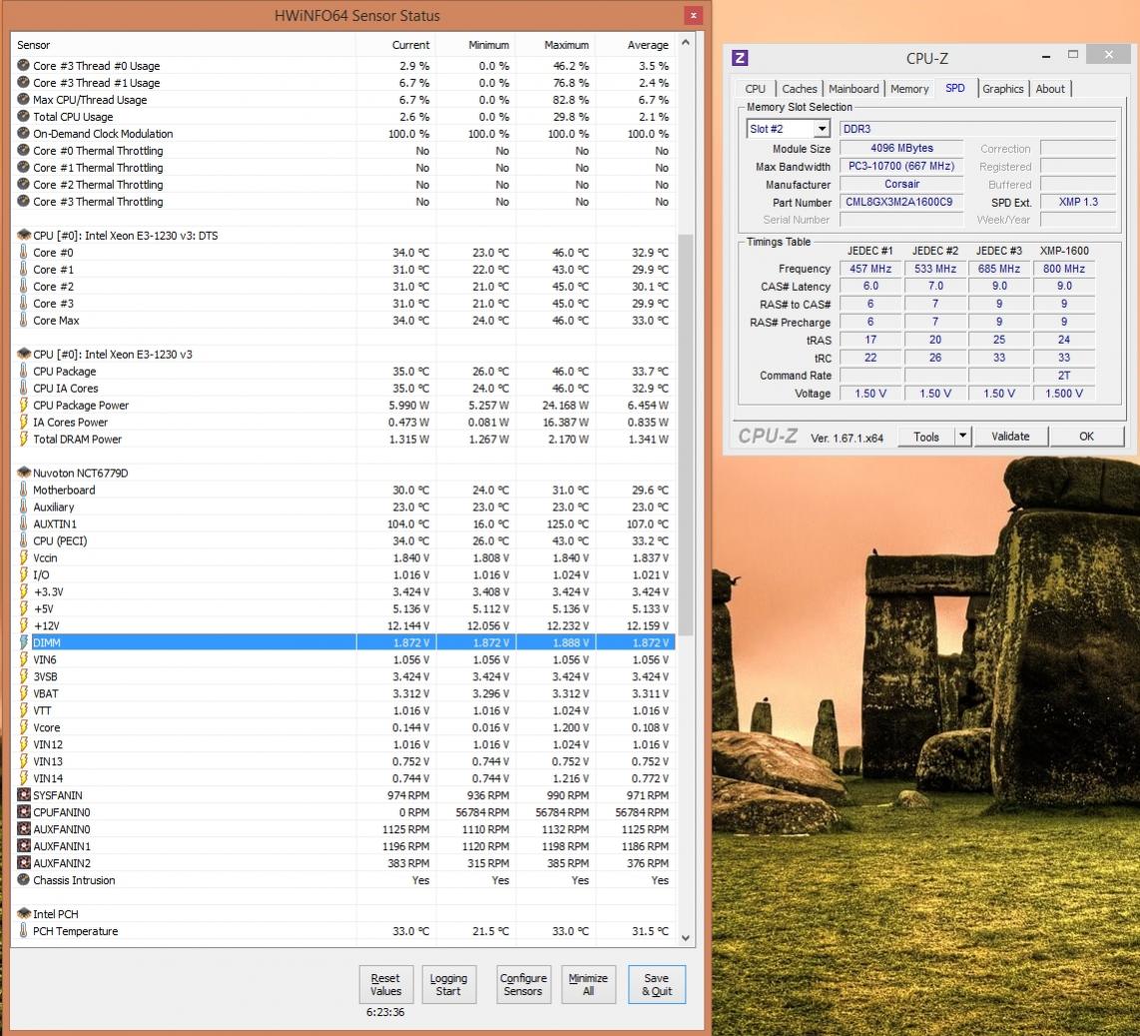
Task: Click the lightning icon beside Vccin
Action: coord(23,558)
